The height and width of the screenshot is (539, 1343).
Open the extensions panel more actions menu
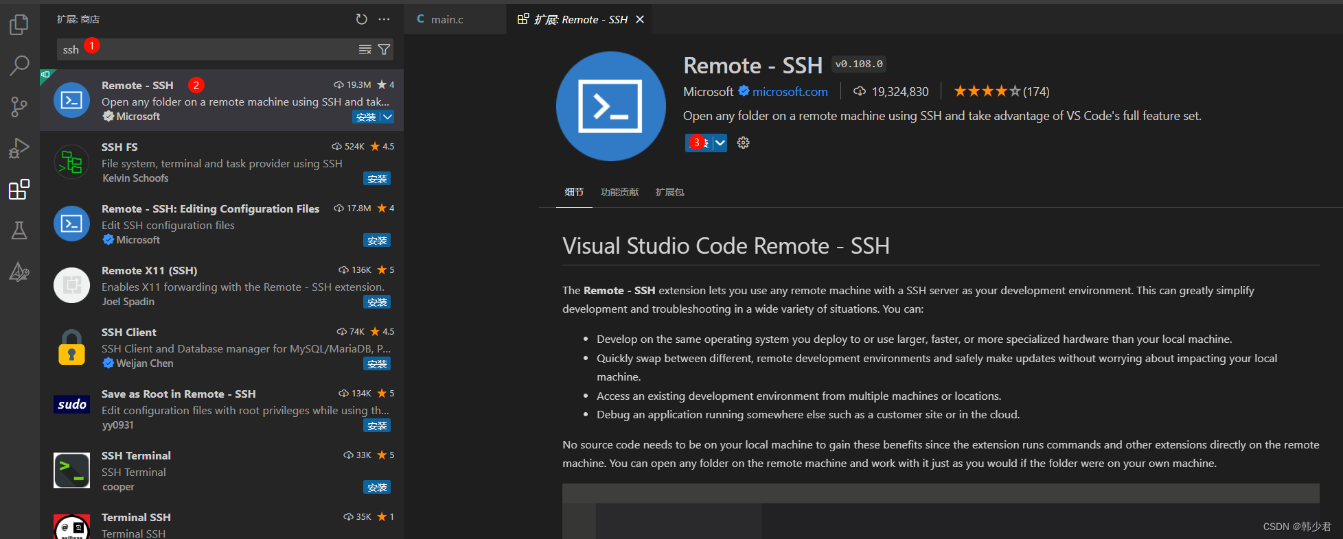point(384,19)
